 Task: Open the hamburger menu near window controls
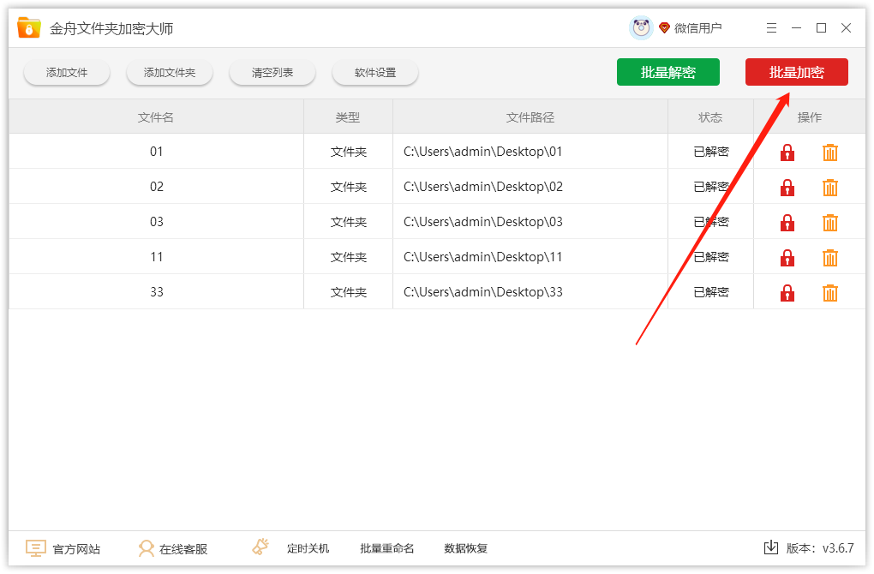(770, 27)
